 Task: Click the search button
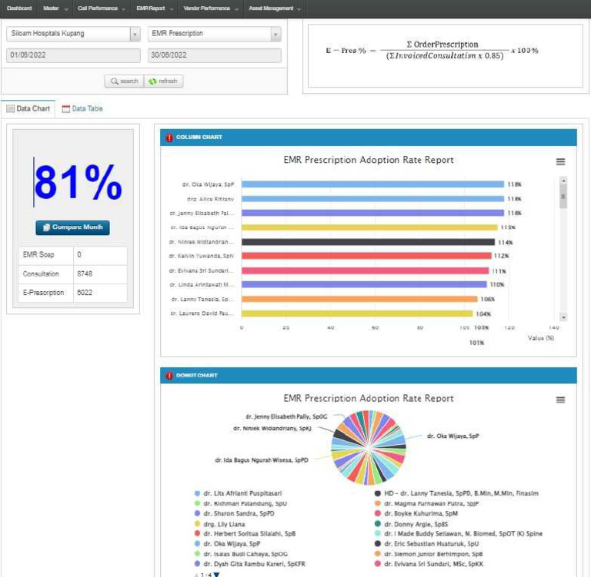(124, 81)
